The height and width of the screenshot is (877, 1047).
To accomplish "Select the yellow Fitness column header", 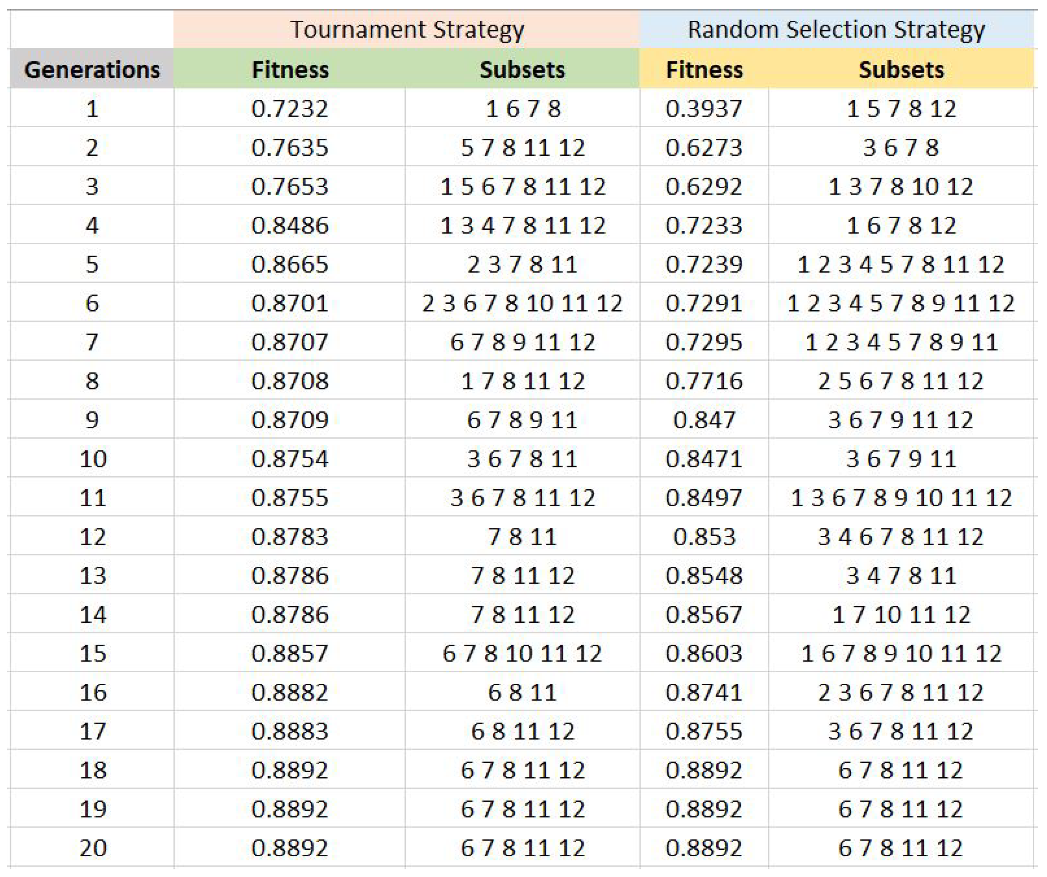I will pyautogui.click(x=704, y=69).
